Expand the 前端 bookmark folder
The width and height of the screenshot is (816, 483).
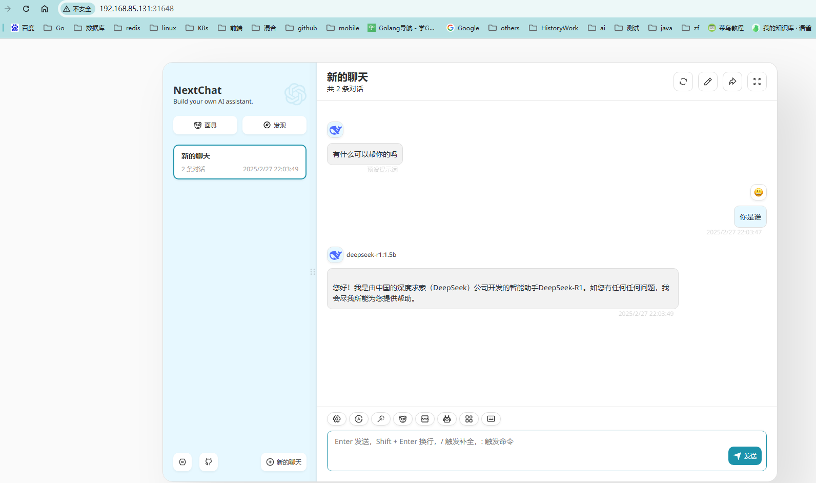(230, 28)
